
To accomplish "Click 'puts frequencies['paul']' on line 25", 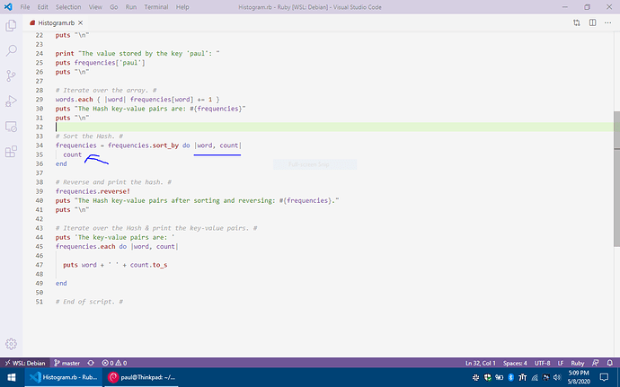I will [100, 63].
